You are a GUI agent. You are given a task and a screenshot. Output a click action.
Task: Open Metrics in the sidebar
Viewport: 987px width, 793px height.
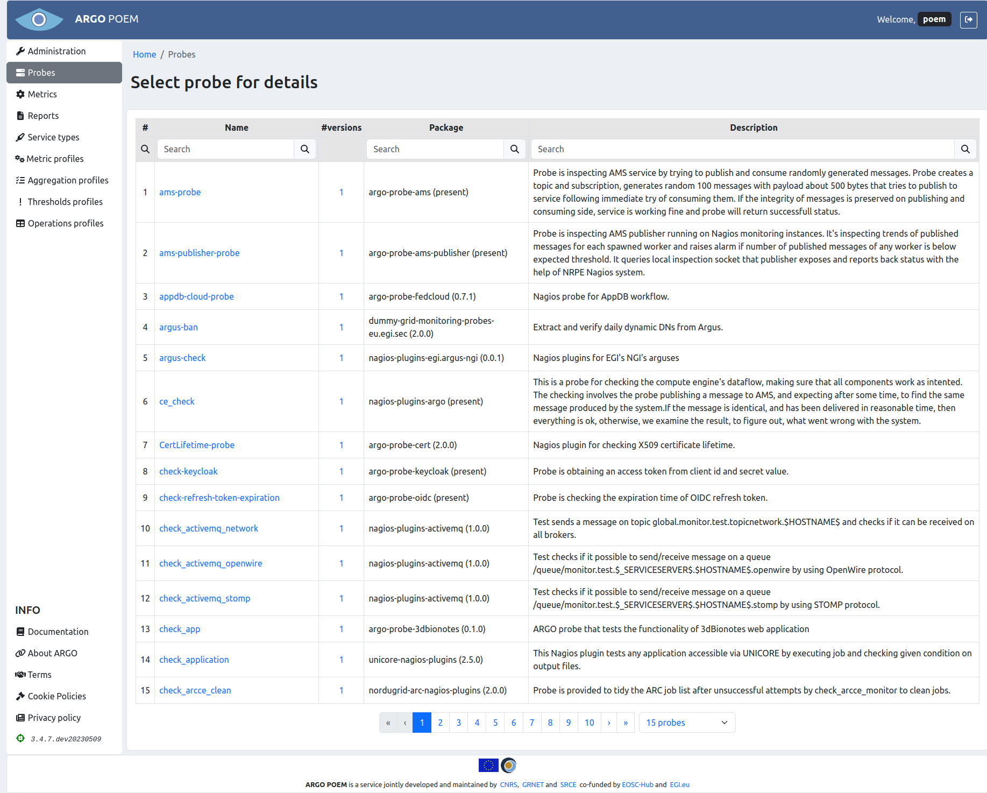42,94
